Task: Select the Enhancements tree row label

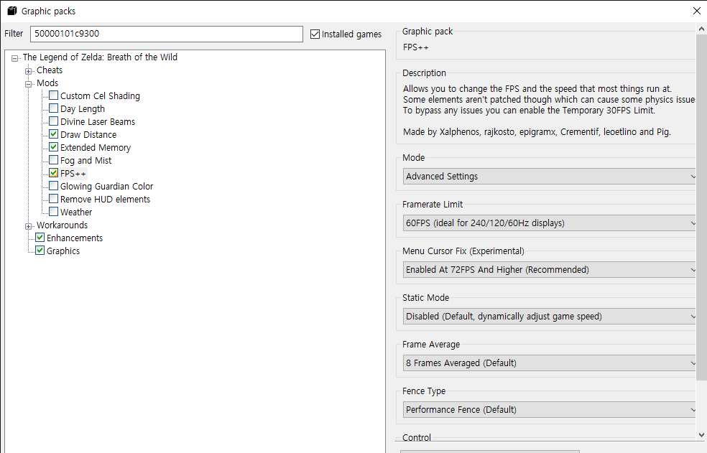Action: (x=75, y=238)
